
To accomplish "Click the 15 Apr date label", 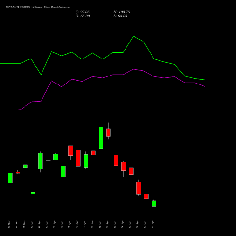I will pos(69,225).
